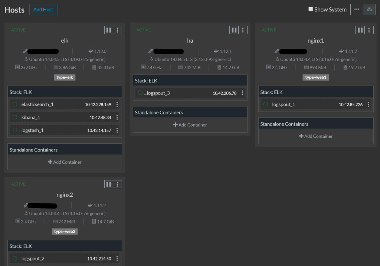This screenshot has height=266, width=380.
Task: Open kibana_1 container actions menu
Action: (x=117, y=117)
